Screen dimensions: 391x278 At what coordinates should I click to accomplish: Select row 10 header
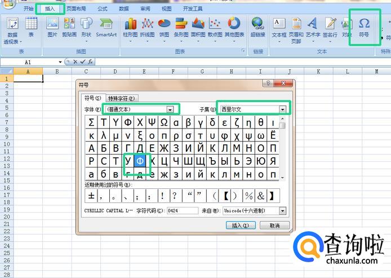pos(7,144)
